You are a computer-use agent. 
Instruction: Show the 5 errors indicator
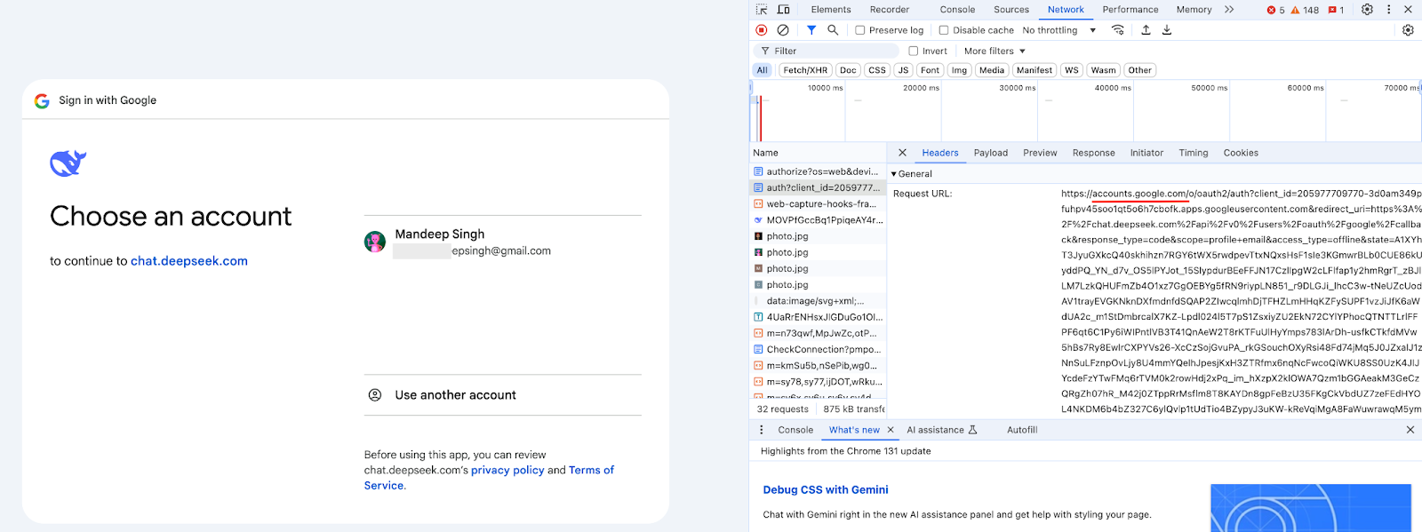1276,10
